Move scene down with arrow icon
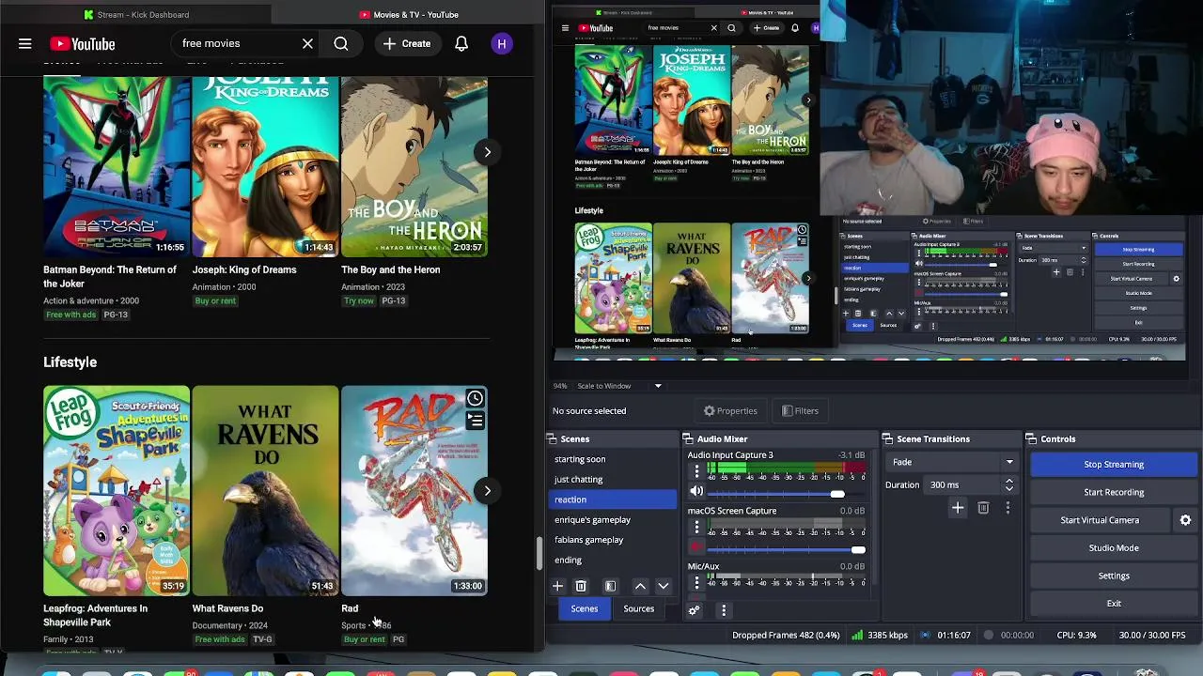The image size is (1203, 676). 663,586
